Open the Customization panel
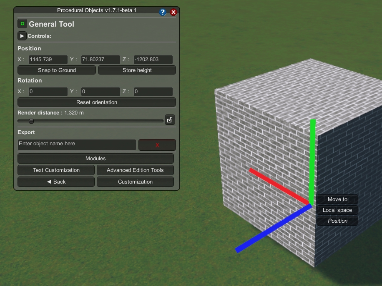The width and height of the screenshot is (382, 286). click(135, 182)
